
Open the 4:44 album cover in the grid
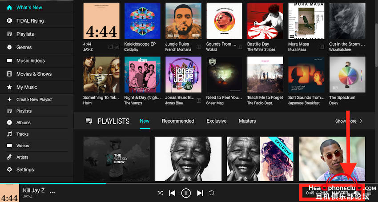pyautogui.click(x=101, y=21)
